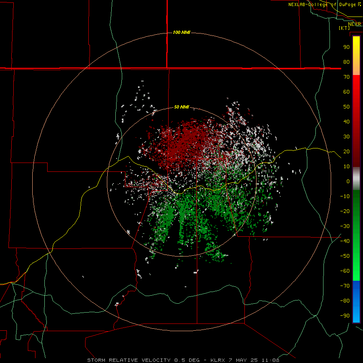Click the 0.5 DEG elevation angle in the caption
This screenshot has width=363, height=363.
coord(187,360)
